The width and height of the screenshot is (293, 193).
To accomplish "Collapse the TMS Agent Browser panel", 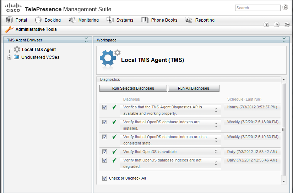I will tap(86, 40).
